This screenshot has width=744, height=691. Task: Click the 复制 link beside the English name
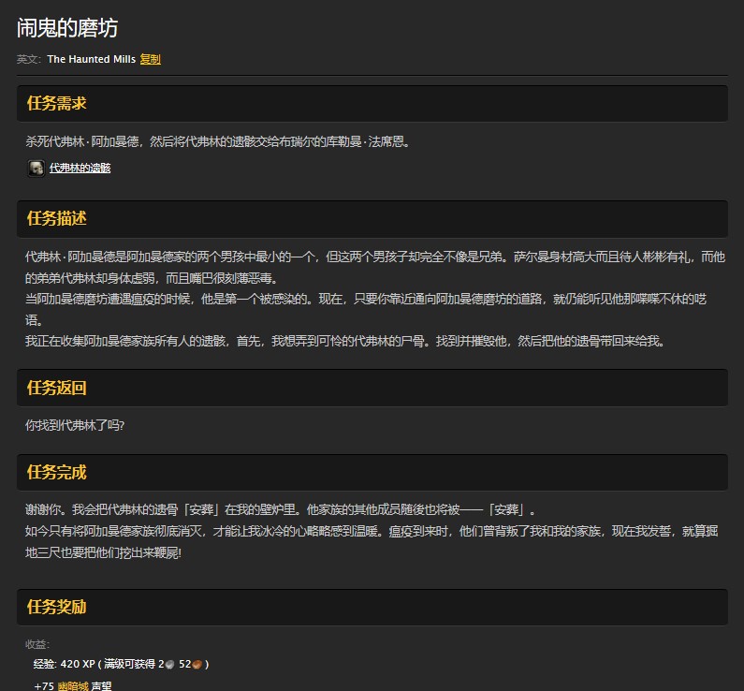click(151, 59)
